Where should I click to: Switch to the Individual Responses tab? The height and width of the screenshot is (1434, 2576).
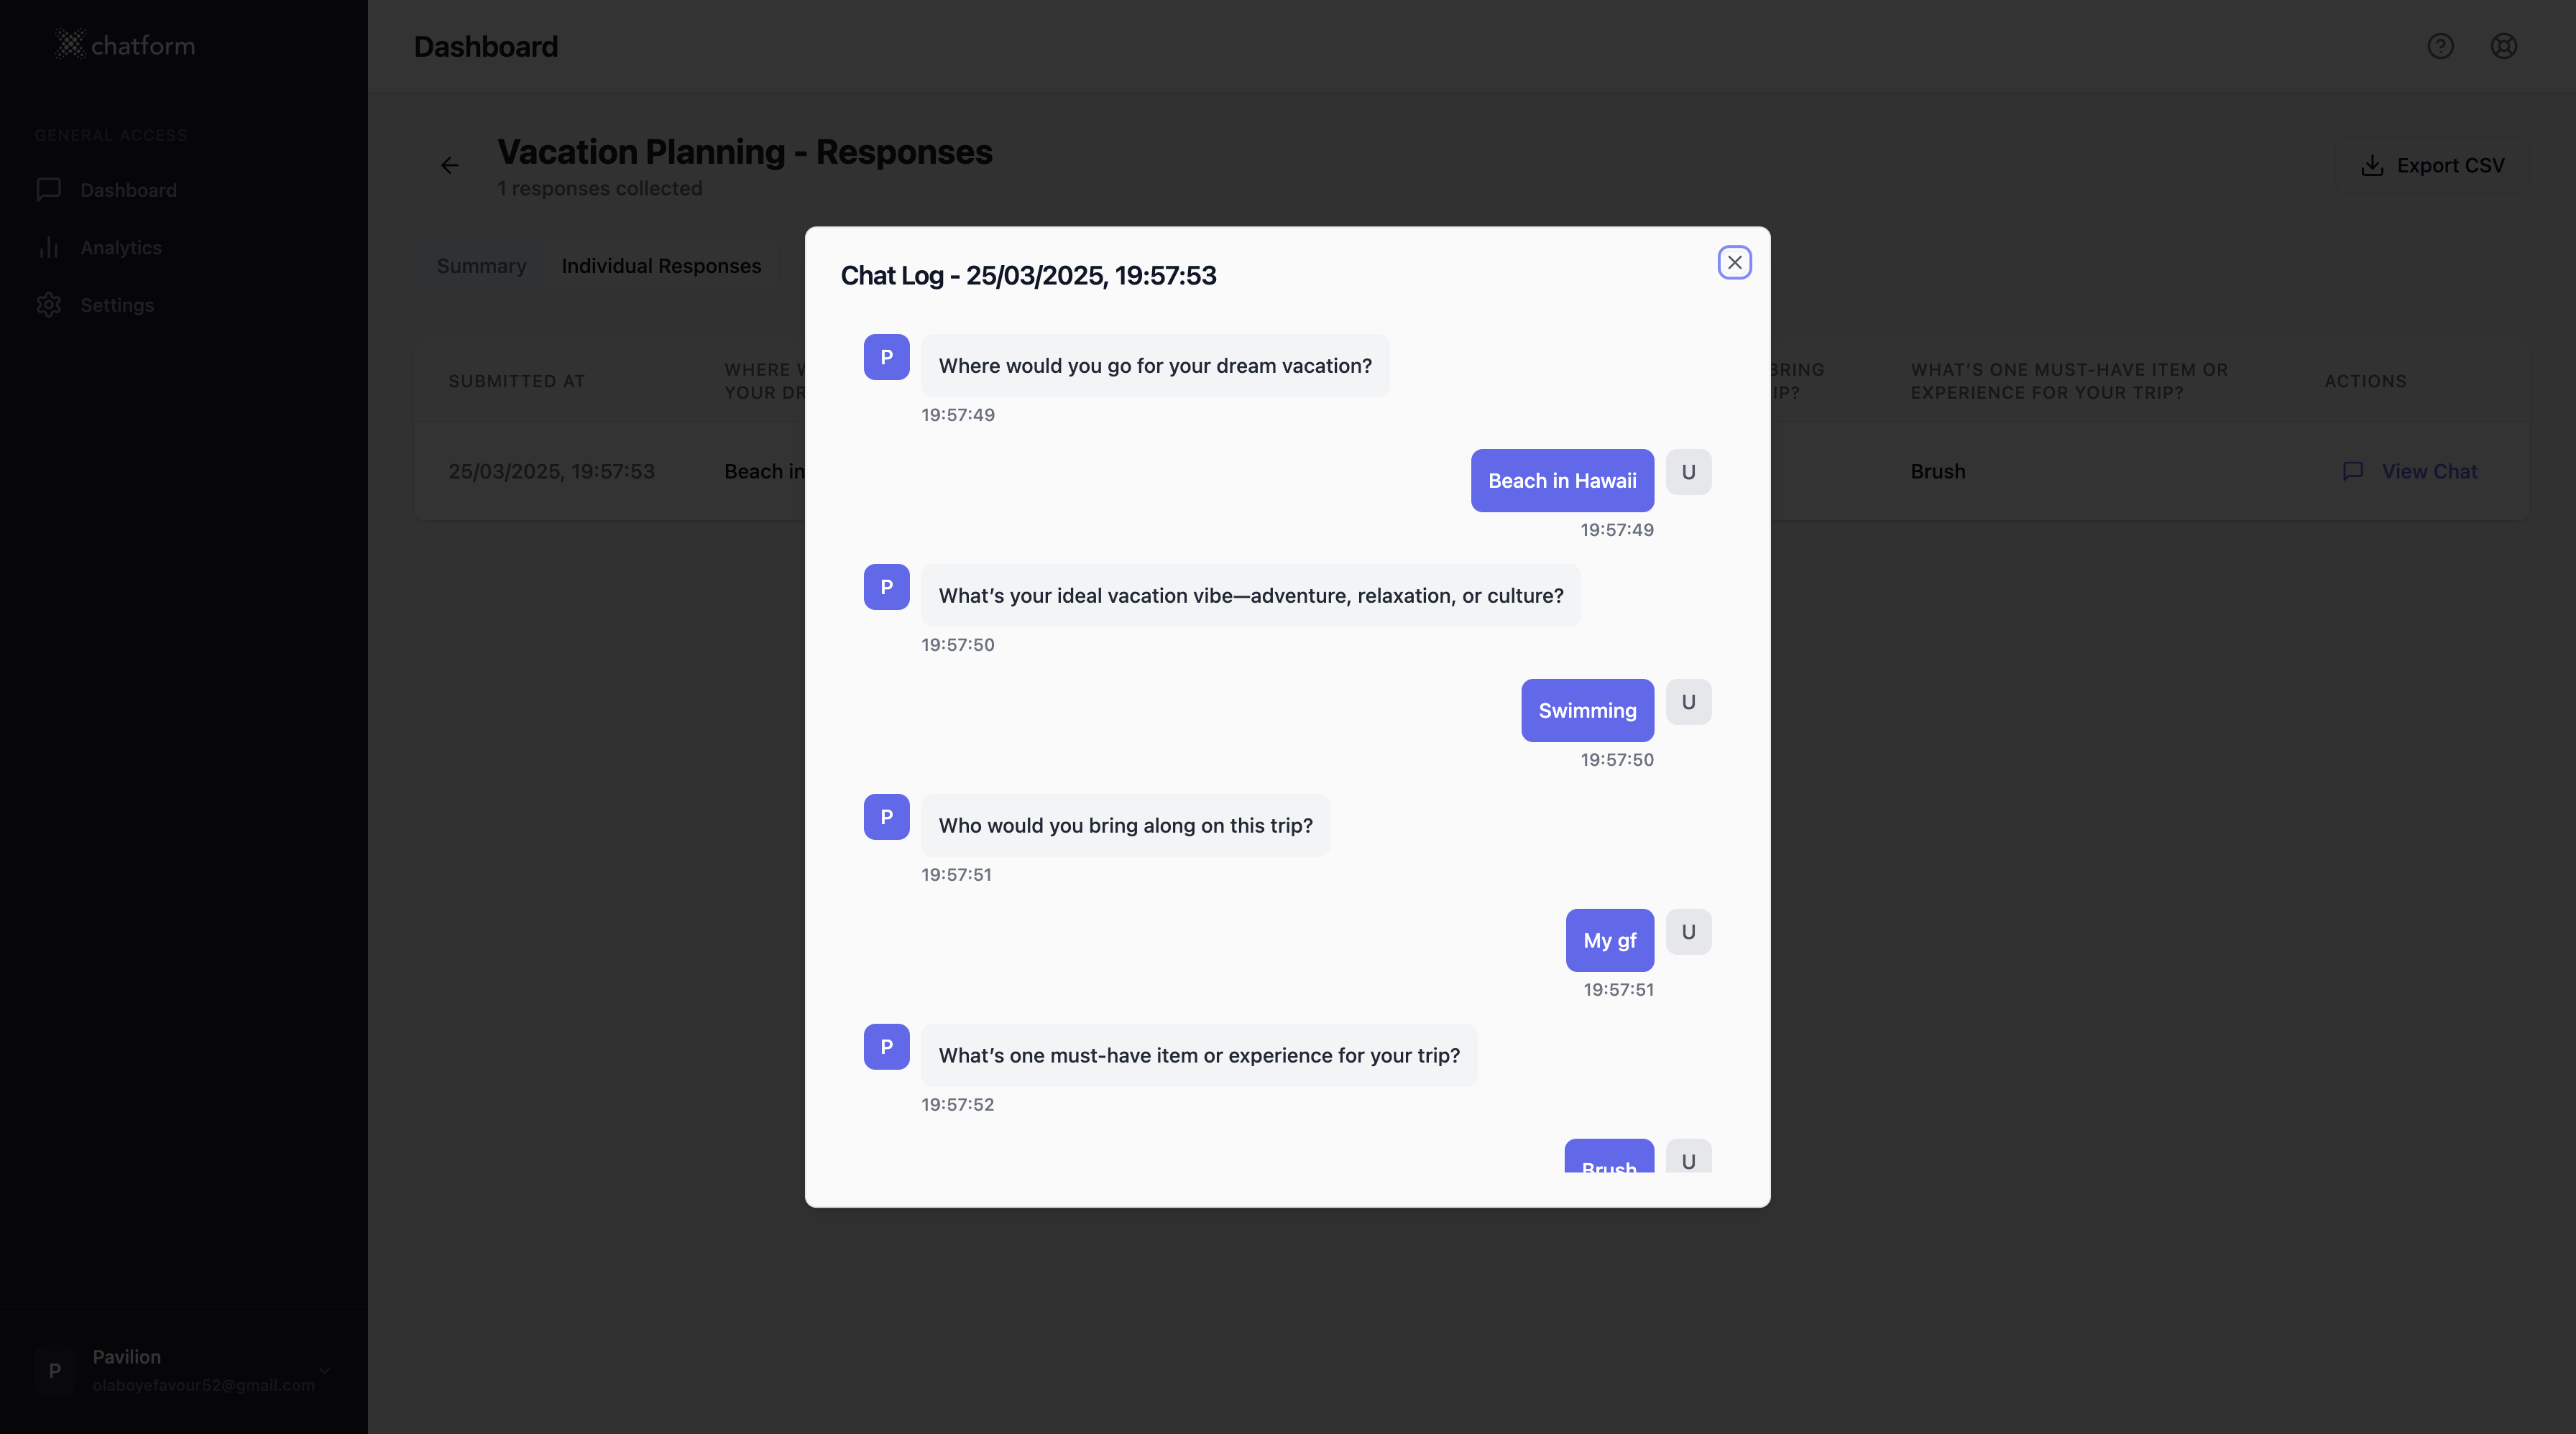point(661,266)
